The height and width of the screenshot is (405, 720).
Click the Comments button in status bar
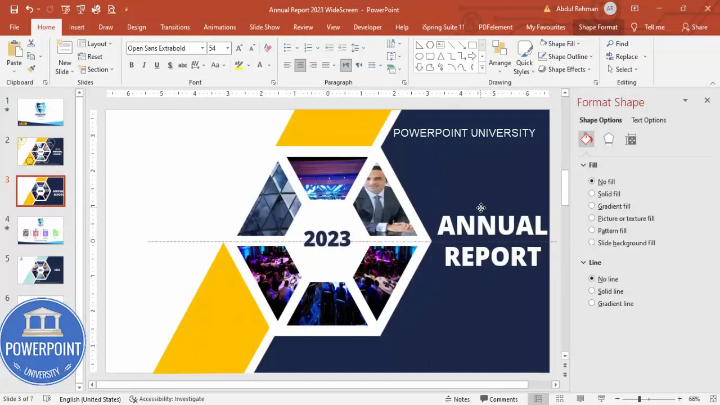point(498,399)
